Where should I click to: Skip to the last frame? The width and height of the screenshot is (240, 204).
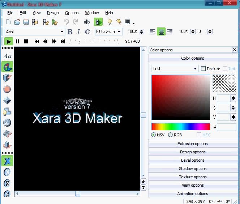63,41
